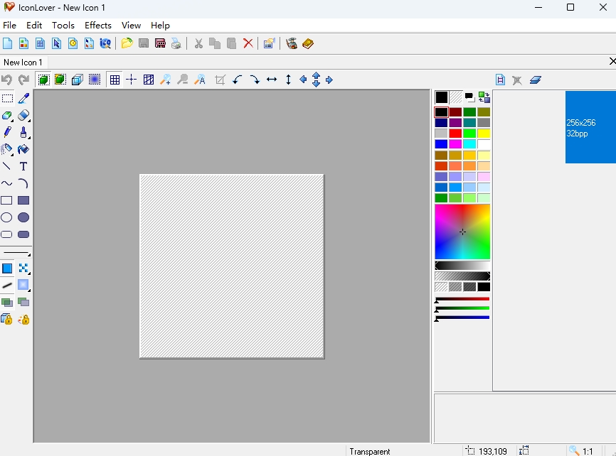Image resolution: width=616 pixels, height=456 pixels.
Task: Select the Text tool
Action: [23, 166]
